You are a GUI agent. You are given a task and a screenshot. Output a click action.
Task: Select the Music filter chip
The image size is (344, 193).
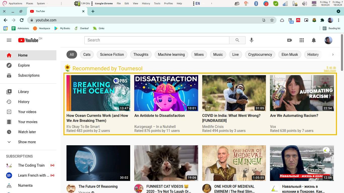click(218, 55)
